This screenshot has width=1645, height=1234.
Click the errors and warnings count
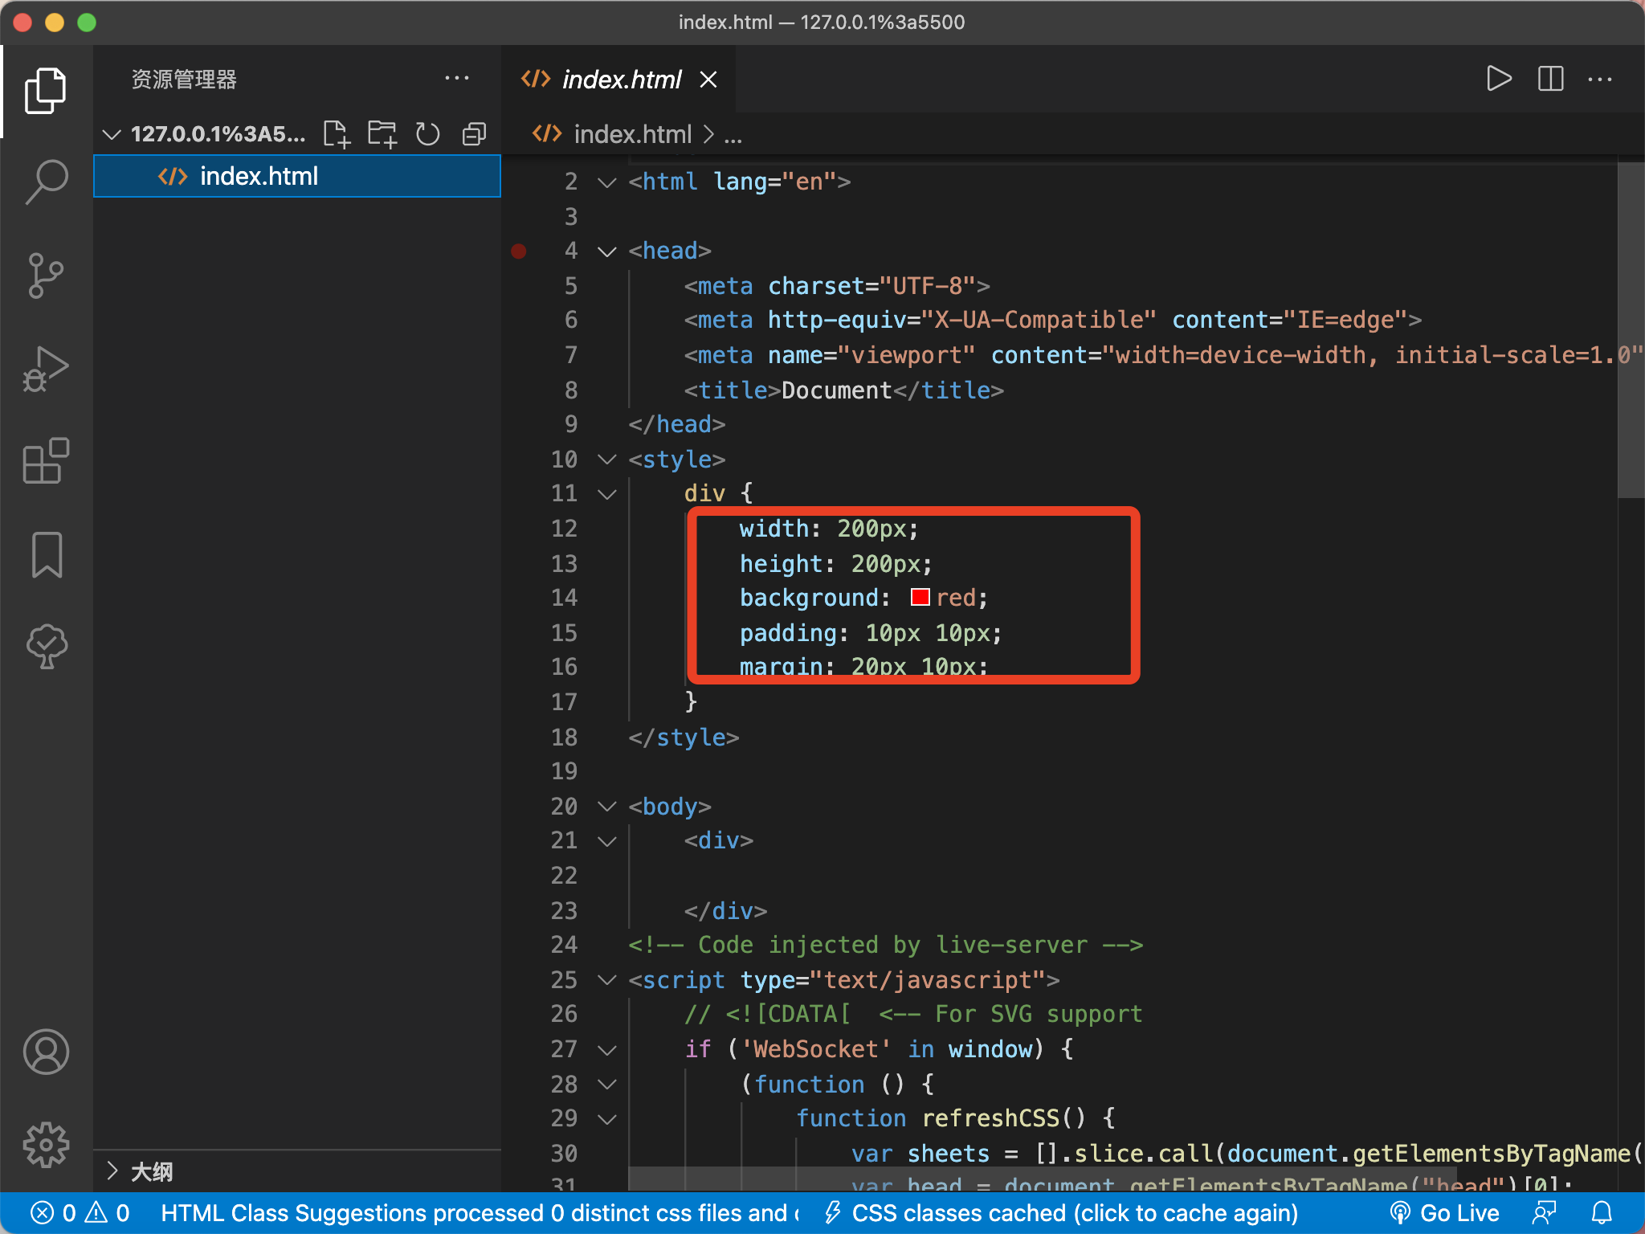80,1213
